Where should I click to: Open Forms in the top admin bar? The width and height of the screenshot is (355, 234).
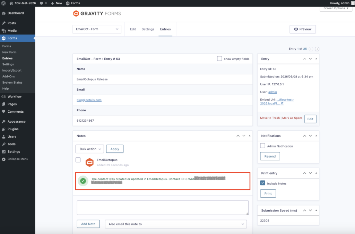[73, 3]
